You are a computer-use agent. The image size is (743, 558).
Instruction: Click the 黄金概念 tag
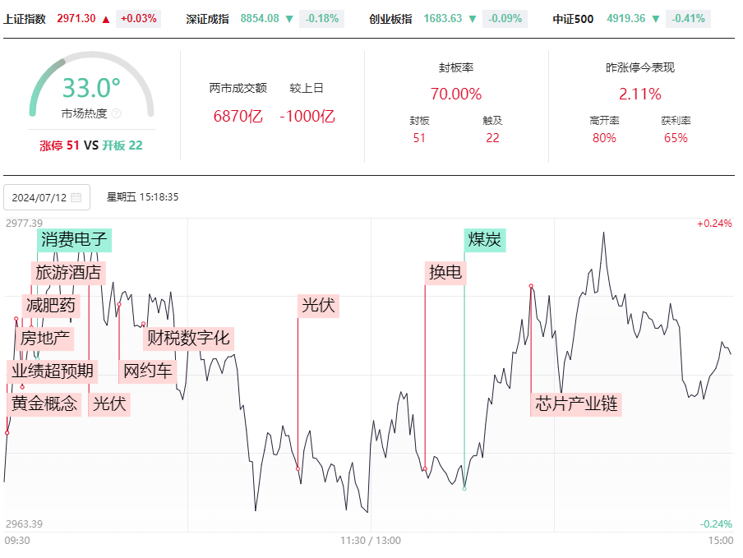[44, 404]
